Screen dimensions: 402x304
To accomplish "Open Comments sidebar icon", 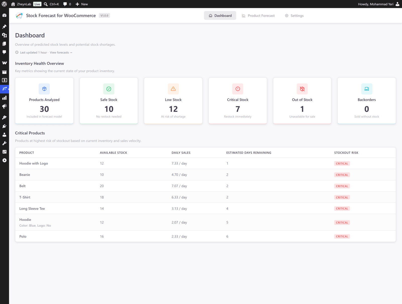I will [4, 52].
